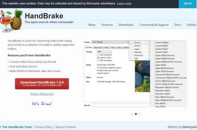Choose the Apple 1080p60 Surround preset
This screenshot has width=197, height=130.
pyautogui.click(x=165, y=59)
